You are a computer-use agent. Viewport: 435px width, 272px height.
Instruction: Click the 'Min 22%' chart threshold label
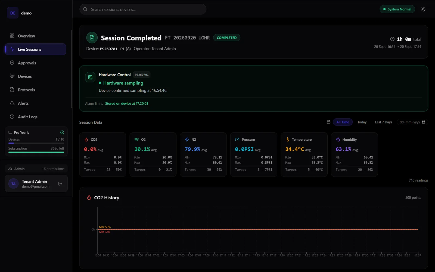104,232
